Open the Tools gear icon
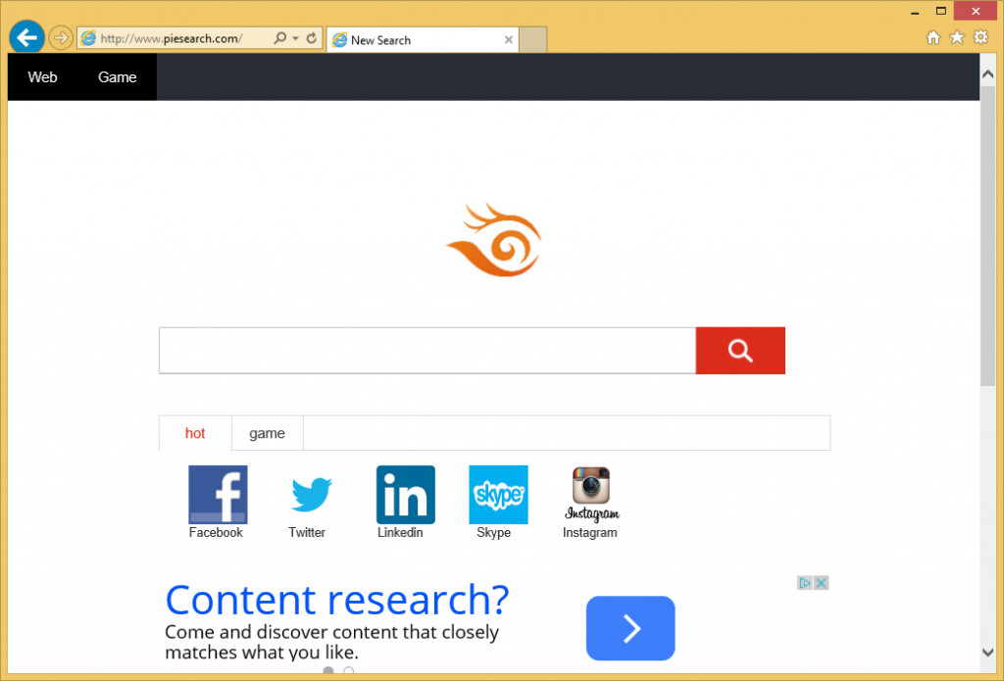 coord(979,38)
